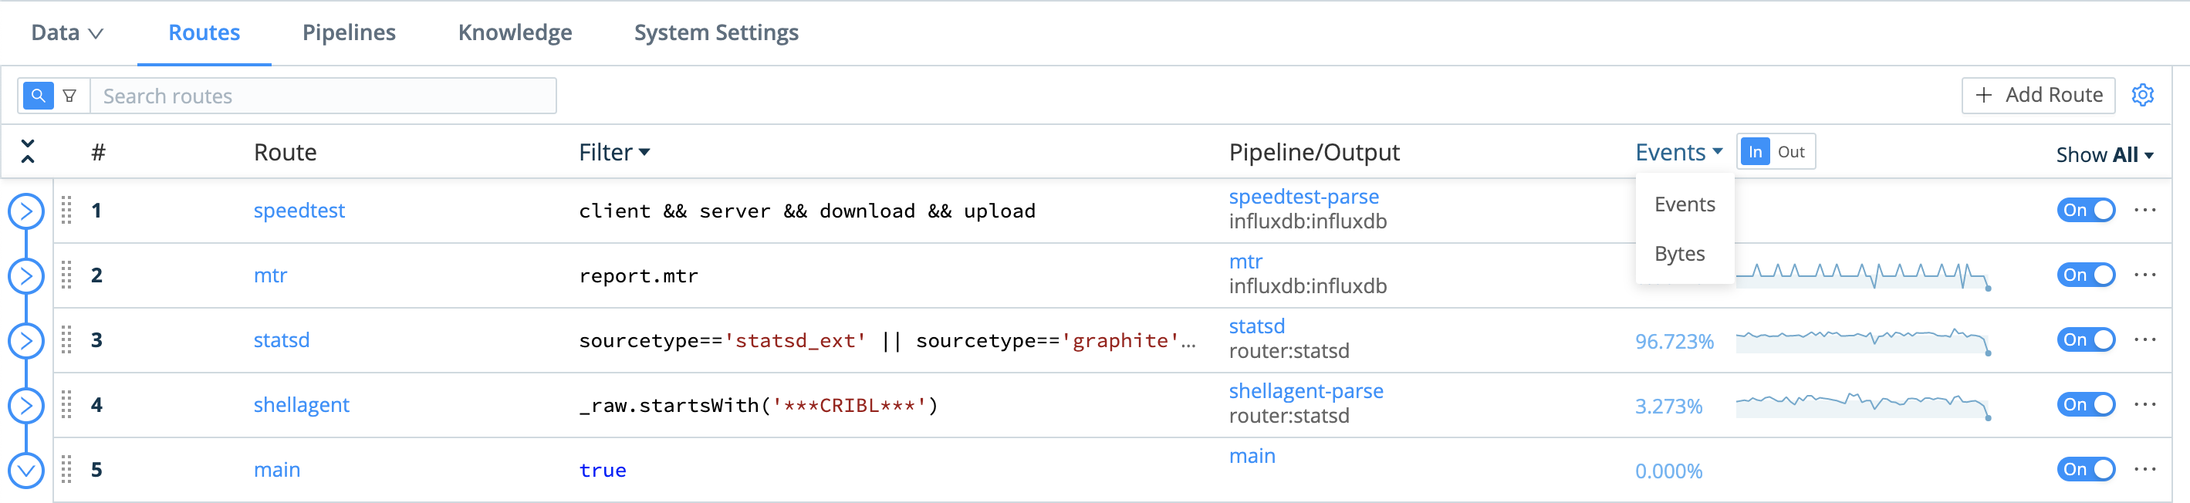This screenshot has height=503, width=2190.
Task: Toggle the speedtest route On switch
Action: pos(2087,210)
